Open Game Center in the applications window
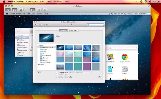Screen dimensions: 161x99 click(x=110, y=58)
